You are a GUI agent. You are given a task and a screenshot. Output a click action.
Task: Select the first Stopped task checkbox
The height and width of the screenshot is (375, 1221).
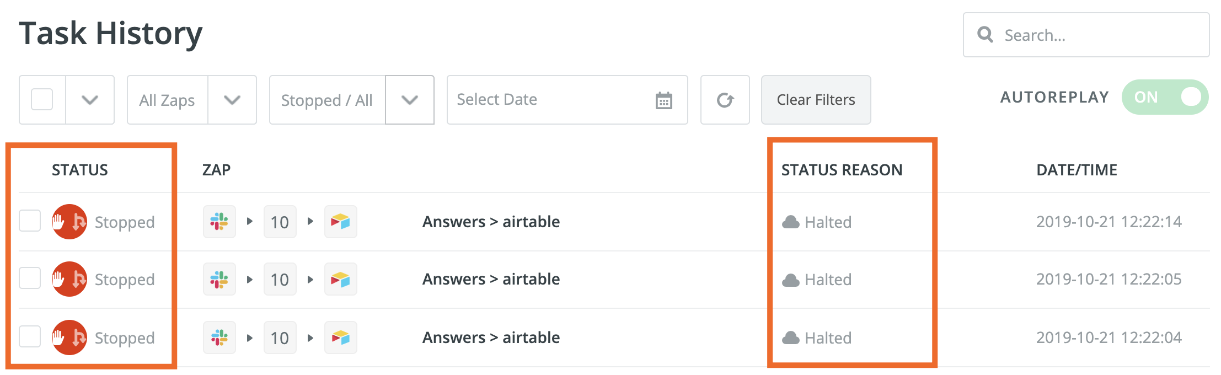30,221
